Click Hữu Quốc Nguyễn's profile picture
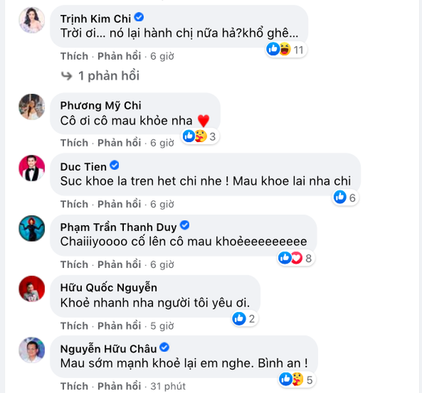This screenshot has height=393, width=422. (x=32, y=290)
